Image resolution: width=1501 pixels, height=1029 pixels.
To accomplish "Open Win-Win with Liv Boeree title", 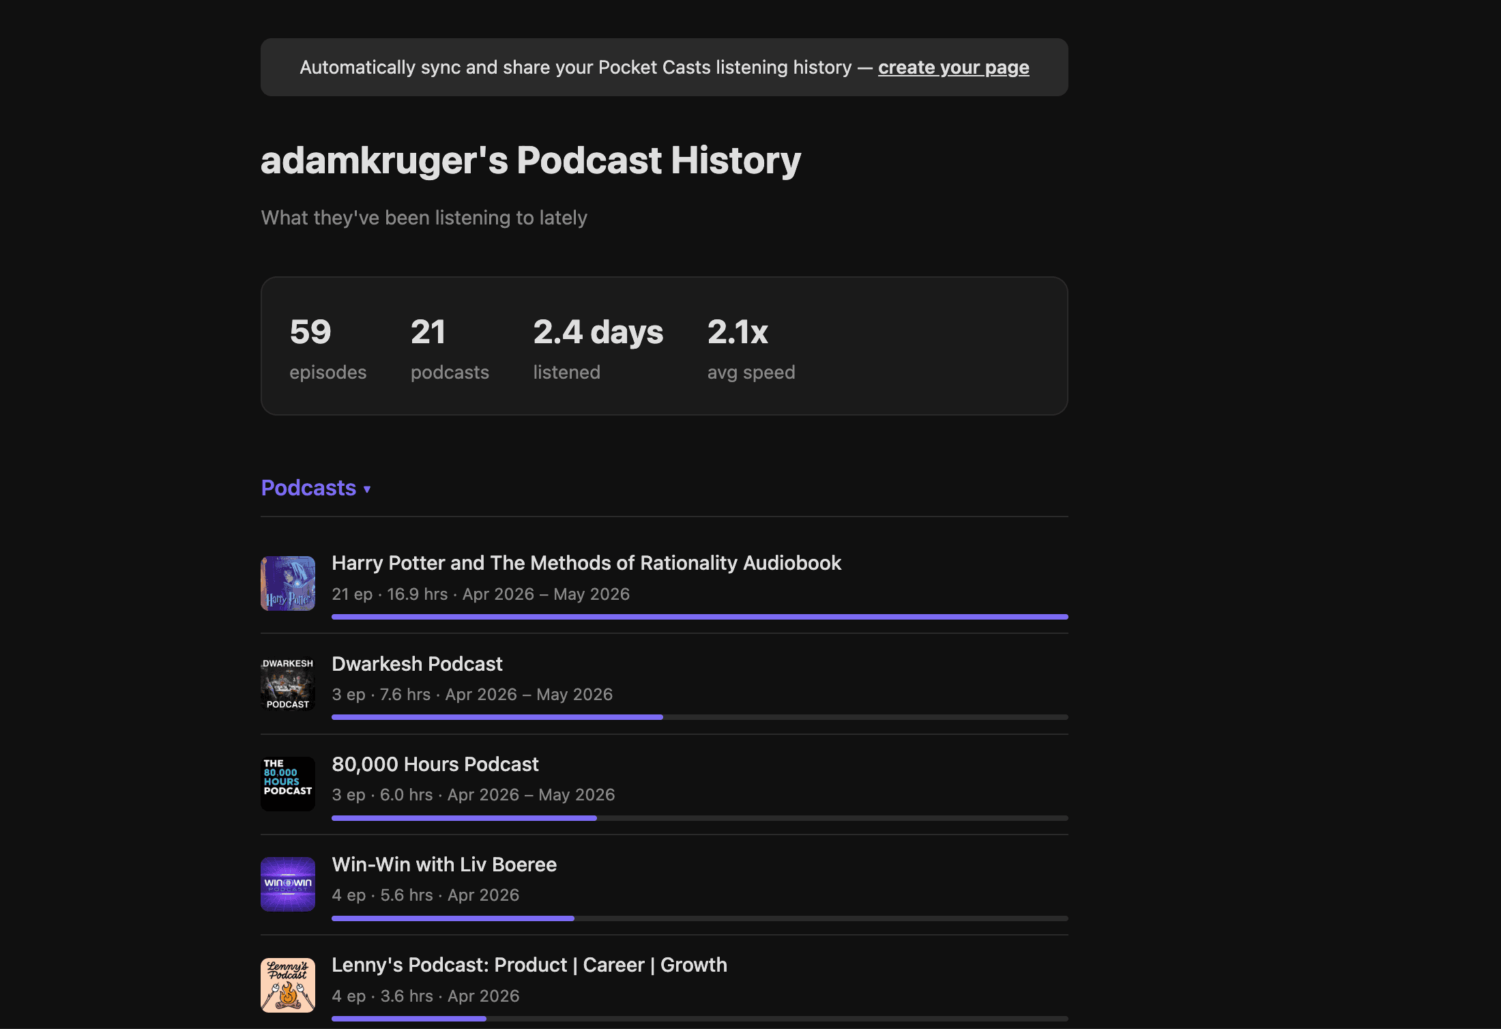I will pos(444,865).
